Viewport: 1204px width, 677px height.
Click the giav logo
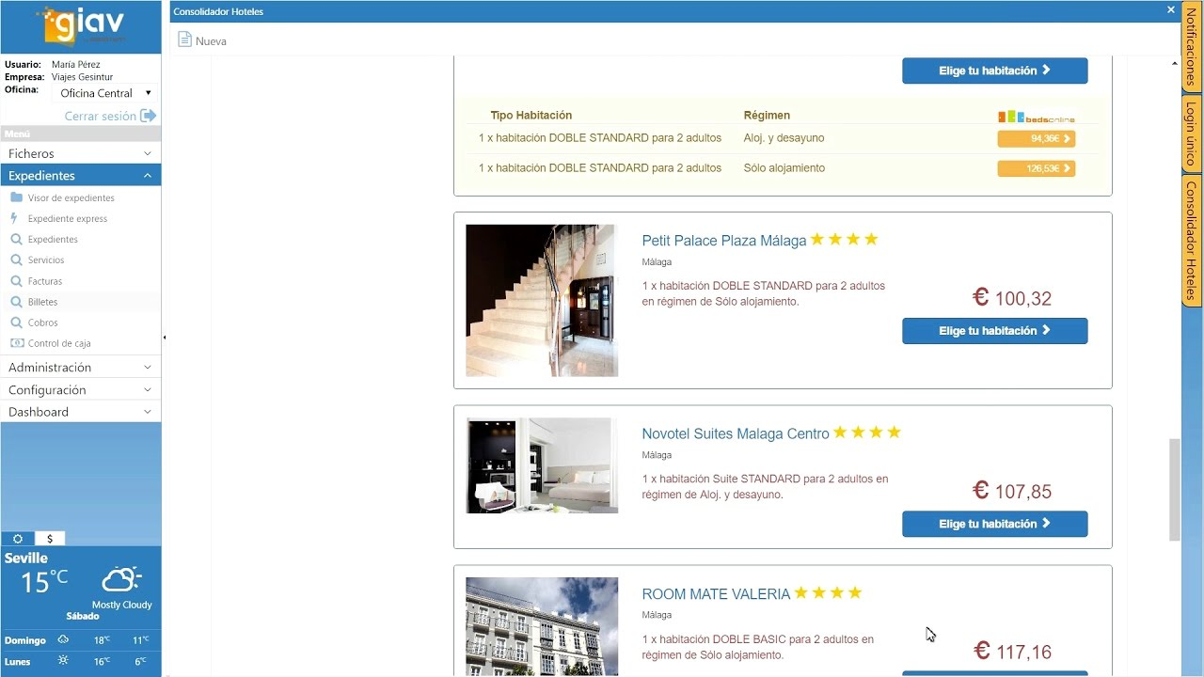(x=81, y=26)
